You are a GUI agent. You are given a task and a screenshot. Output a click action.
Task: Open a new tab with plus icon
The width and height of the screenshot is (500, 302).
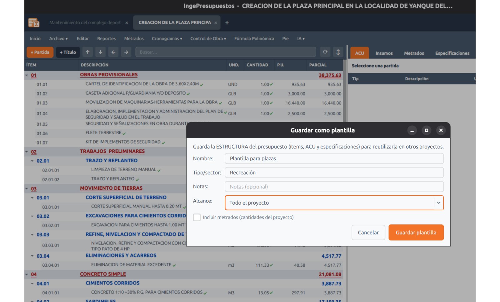227,22
